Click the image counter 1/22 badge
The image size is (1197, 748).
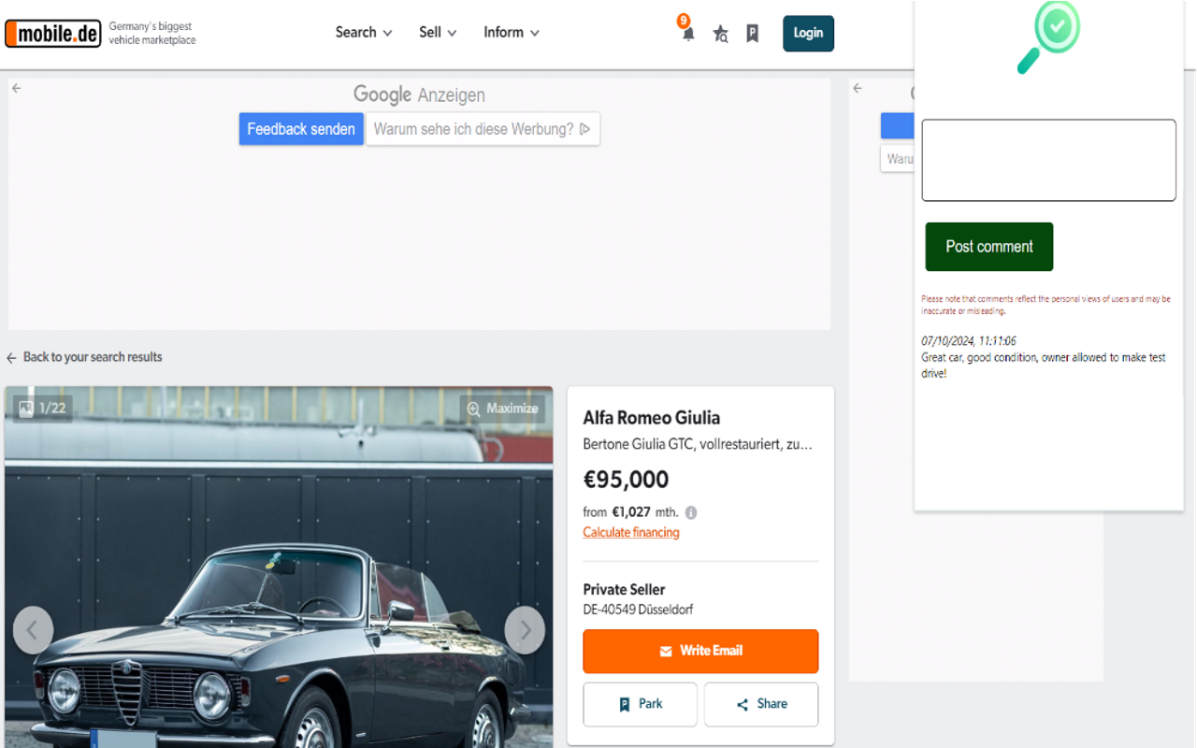pyautogui.click(x=43, y=409)
